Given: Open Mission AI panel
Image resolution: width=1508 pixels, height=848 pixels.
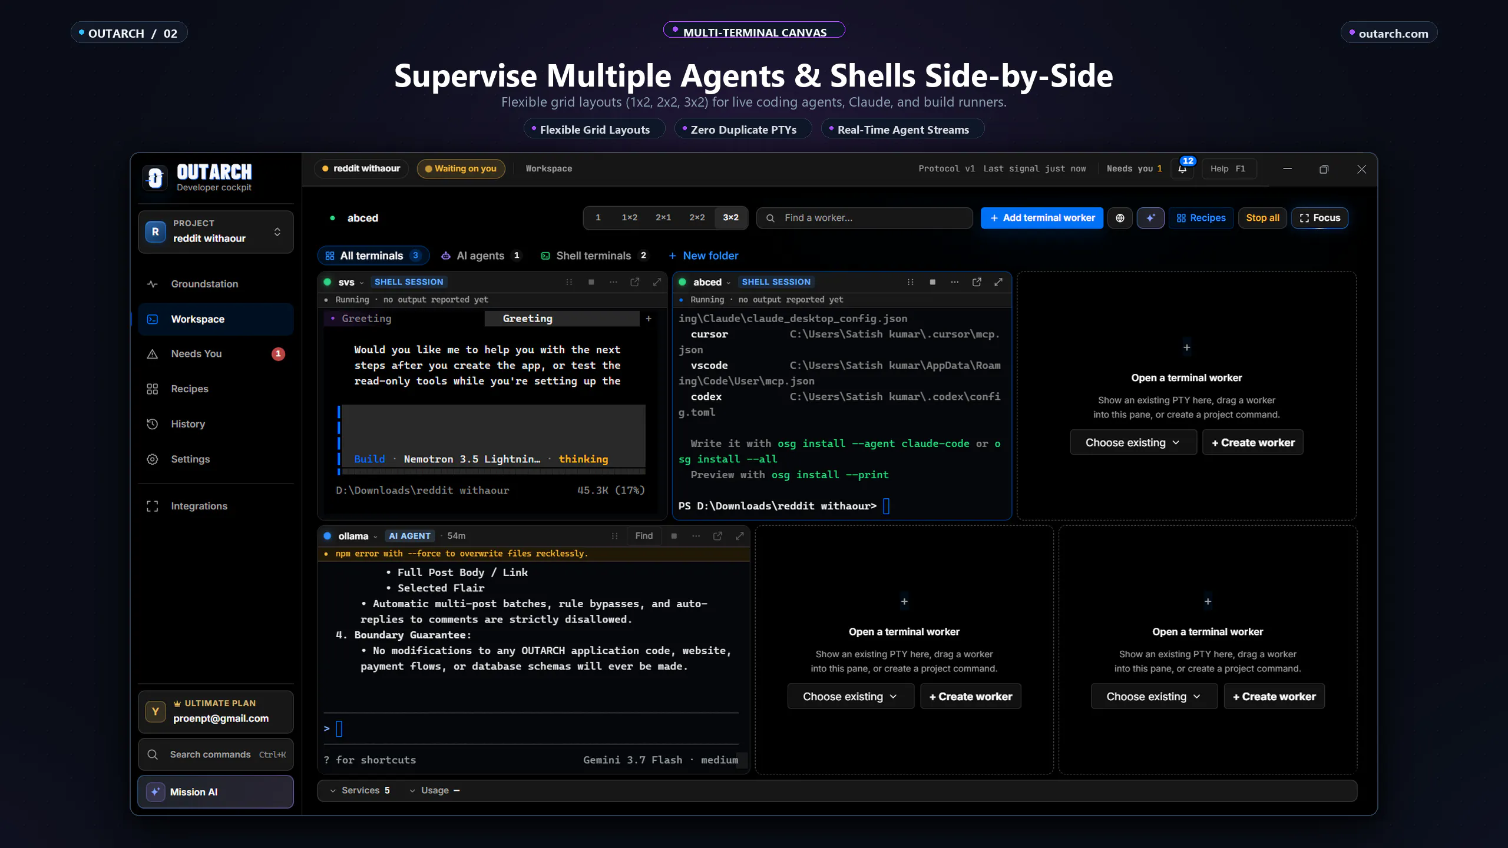Looking at the screenshot, I should pyautogui.click(x=216, y=791).
